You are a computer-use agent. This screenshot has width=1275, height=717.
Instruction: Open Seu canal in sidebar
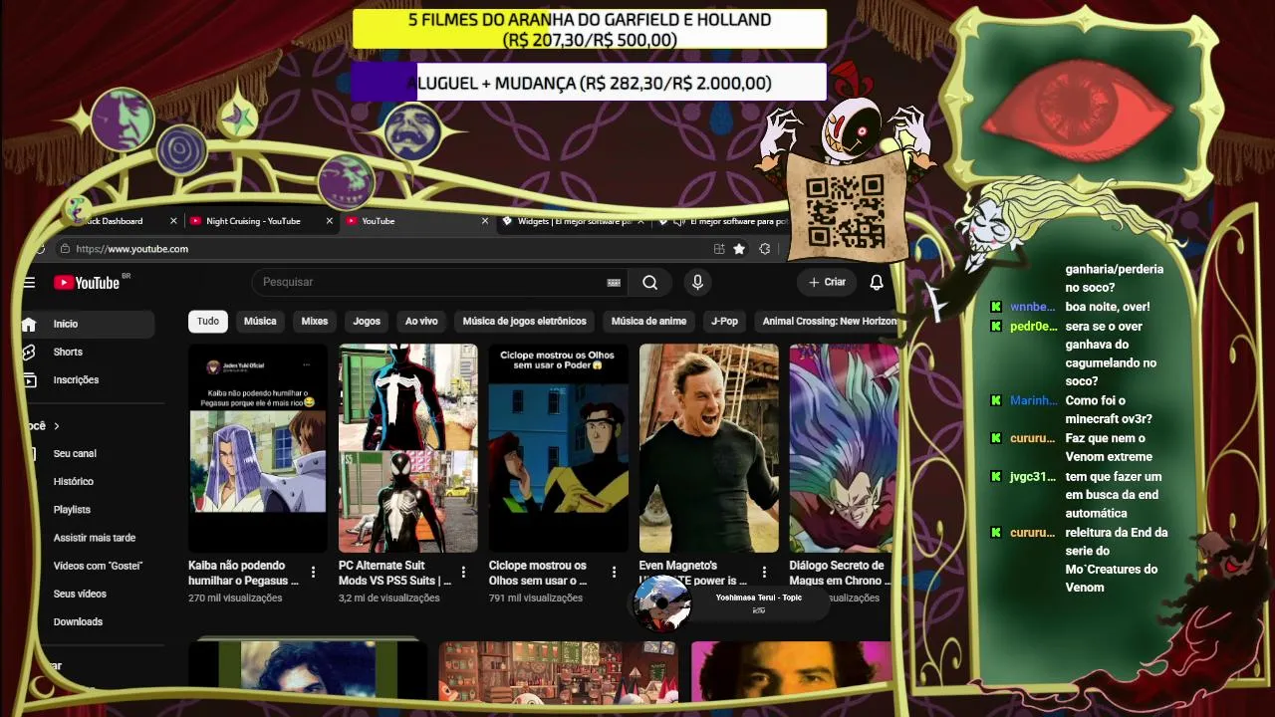click(75, 454)
